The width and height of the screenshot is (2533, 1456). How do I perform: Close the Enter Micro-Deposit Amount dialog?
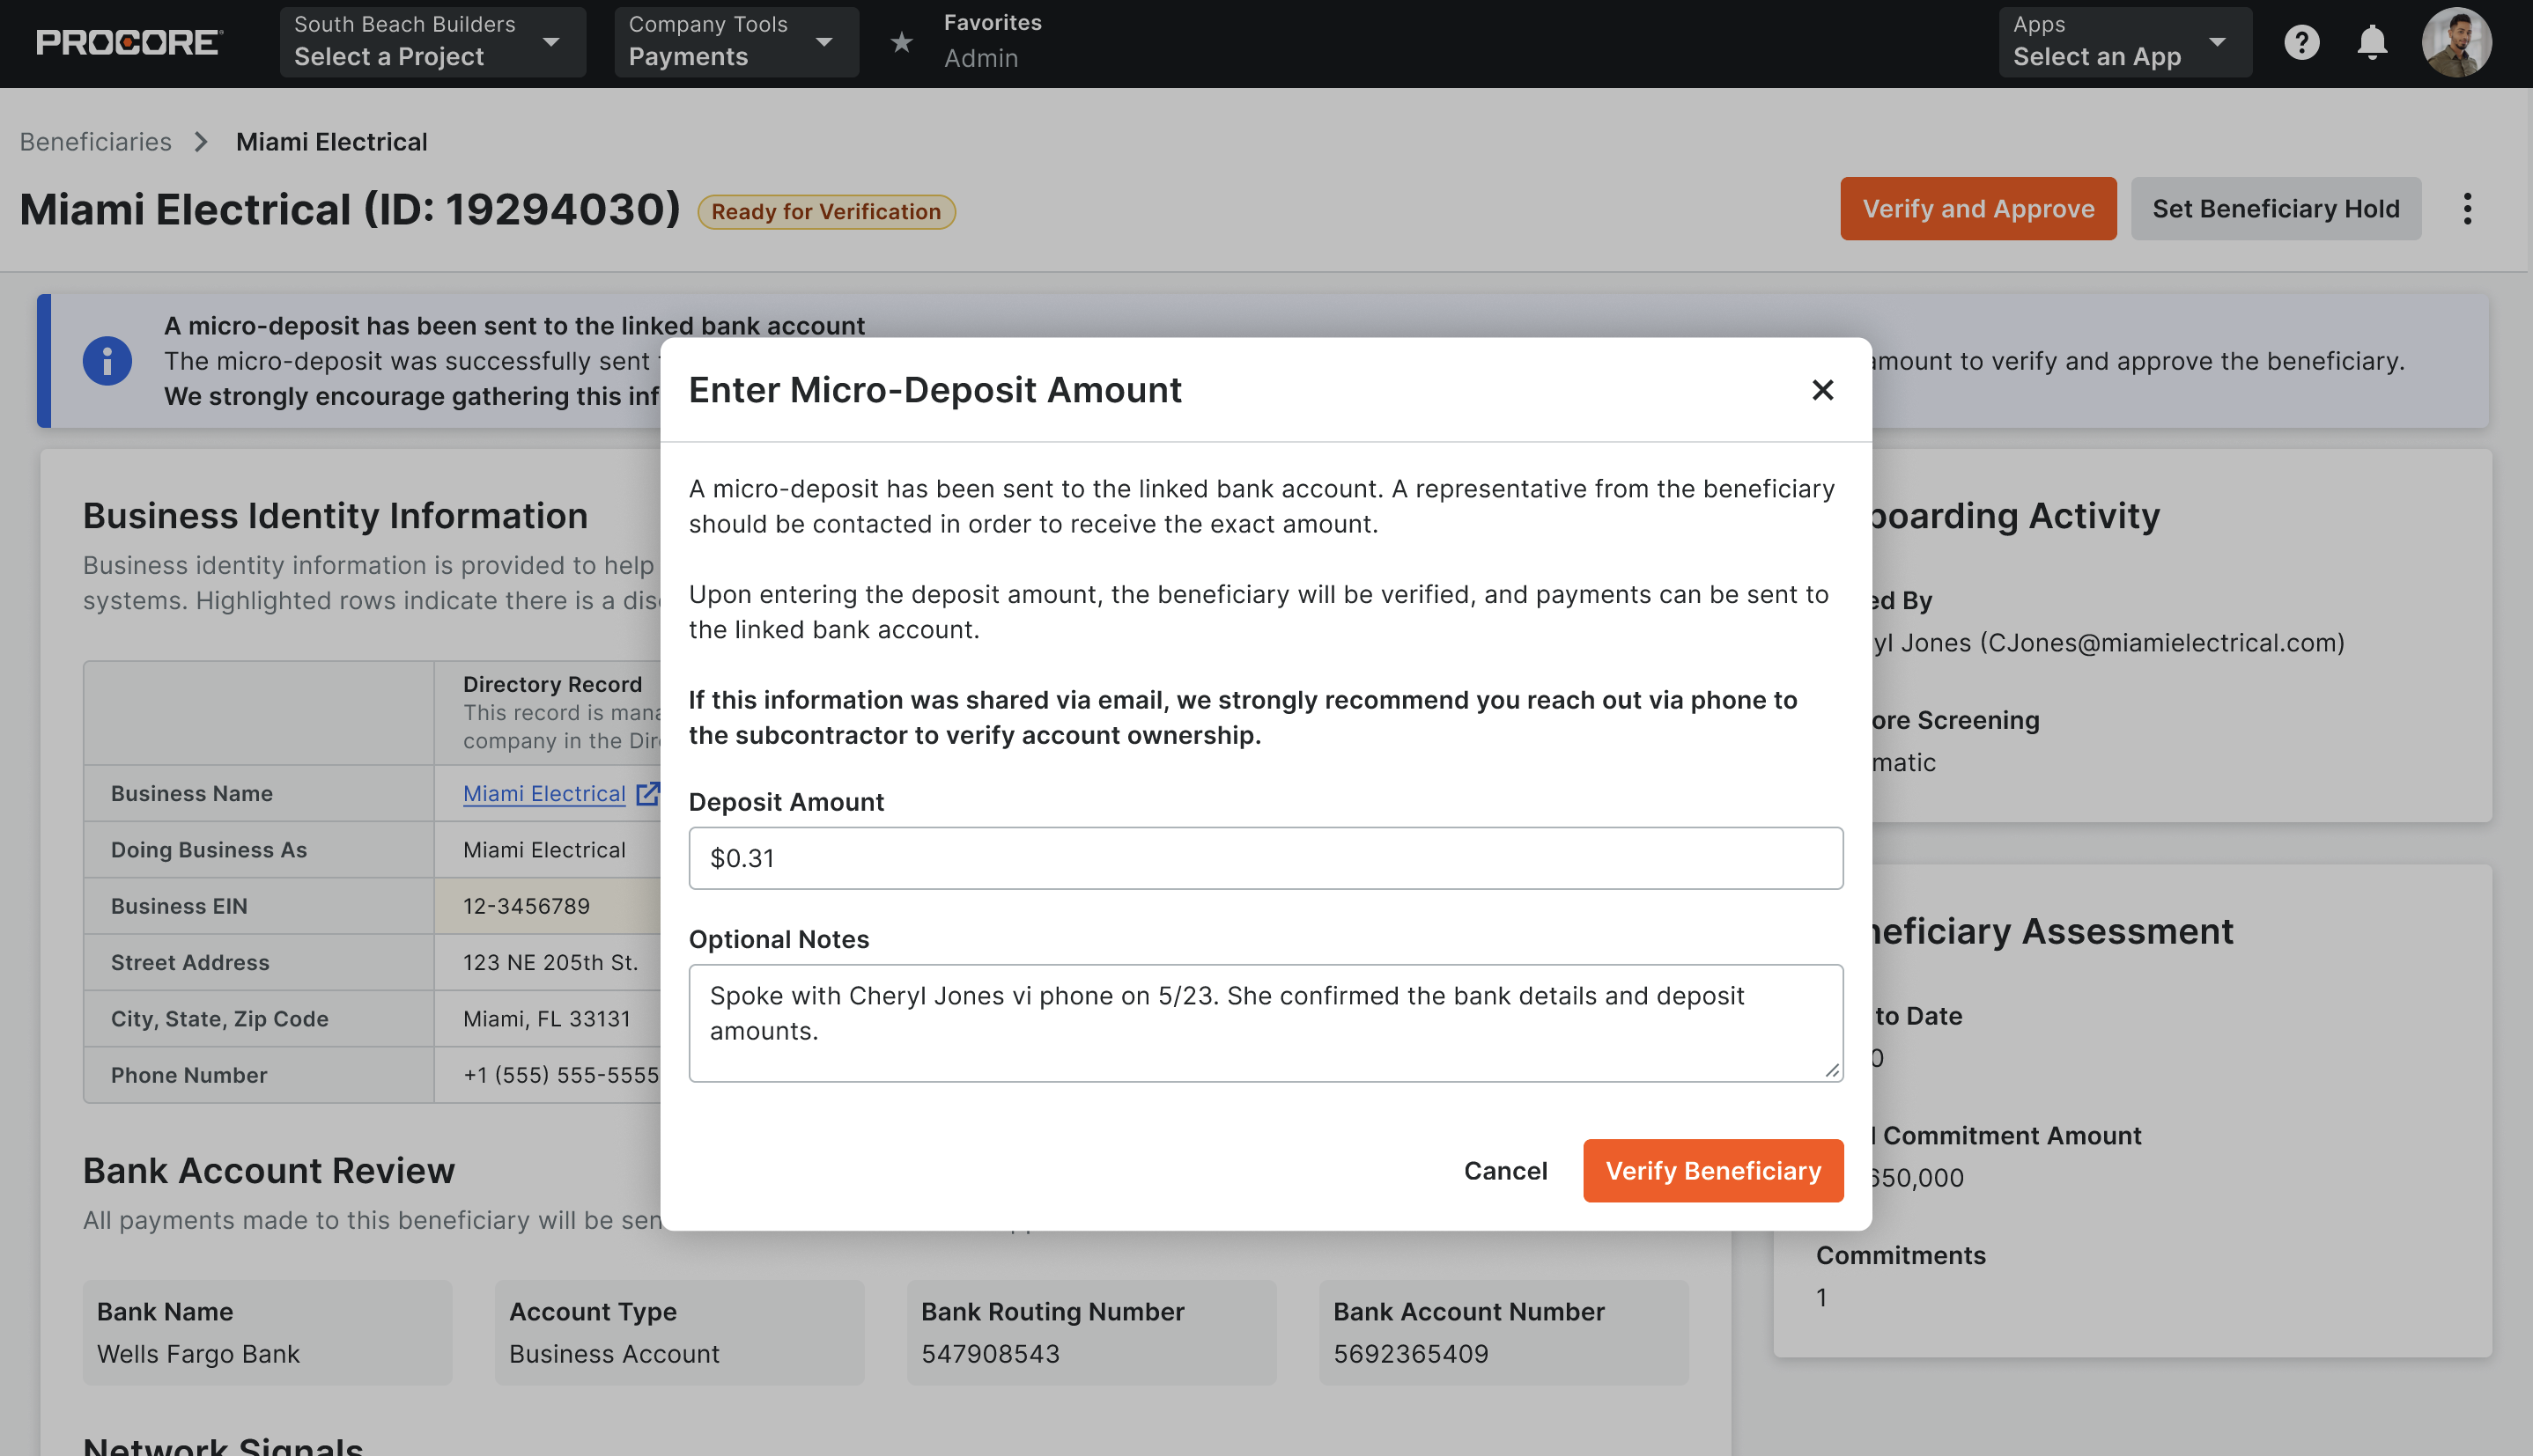pos(1821,390)
